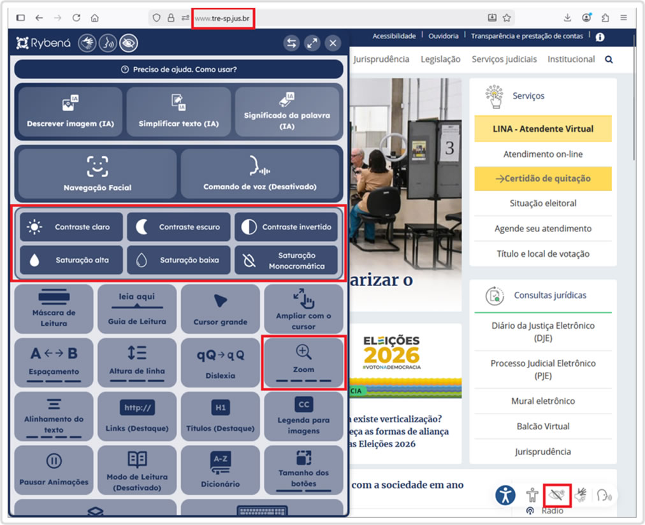Click Preciso de ajuda. Como usar? button
Screen dimensions: 645x525
tap(178, 69)
